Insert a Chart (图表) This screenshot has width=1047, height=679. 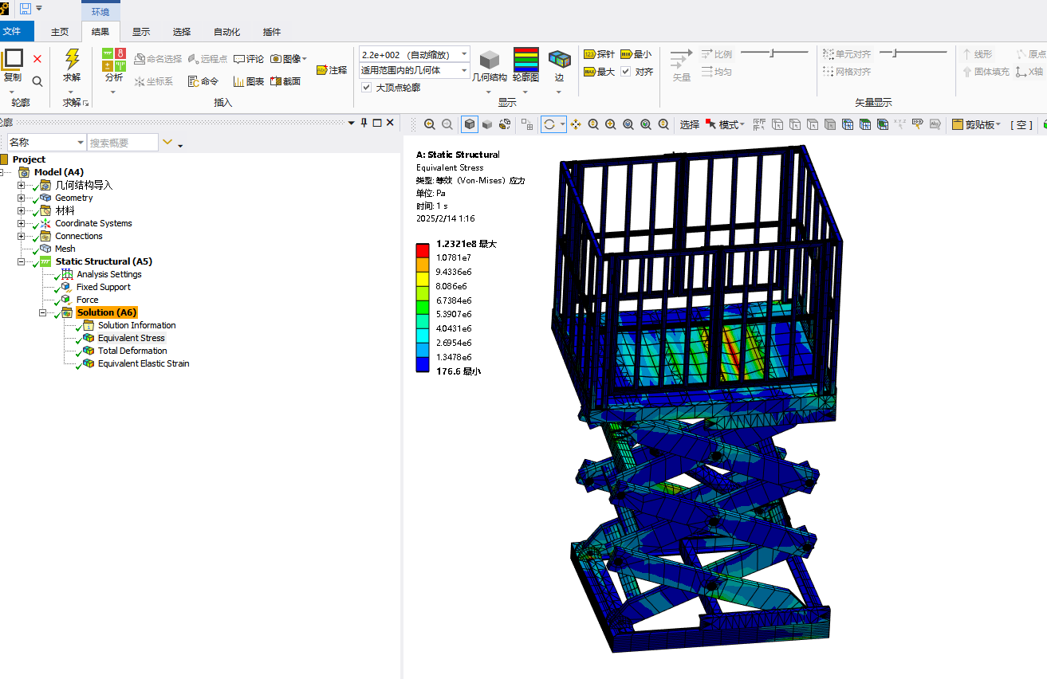[249, 81]
